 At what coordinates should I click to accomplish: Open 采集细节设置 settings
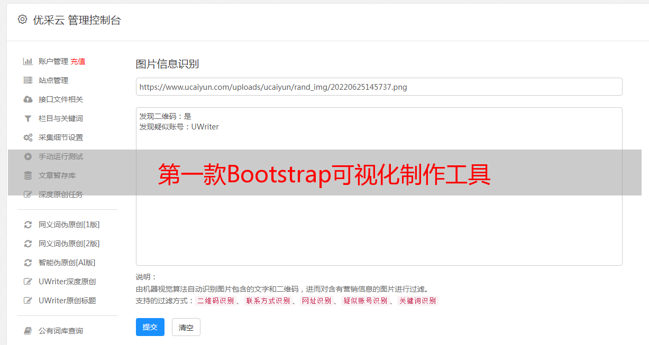point(61,137)
